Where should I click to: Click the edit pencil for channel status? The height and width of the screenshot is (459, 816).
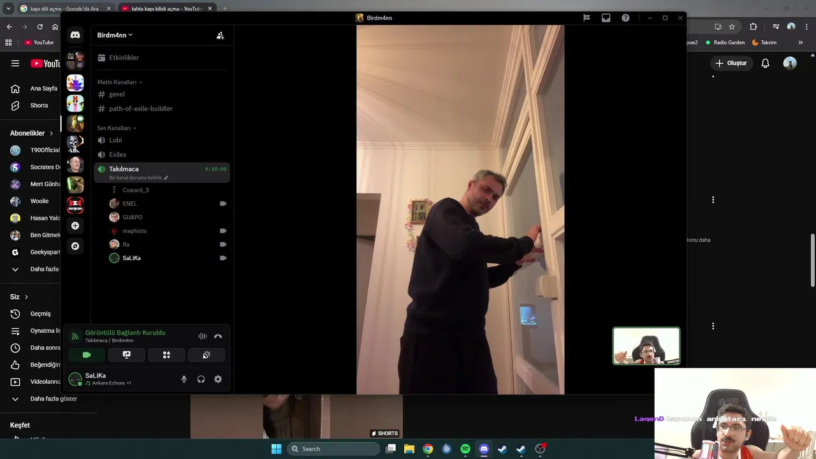(166, 178)
